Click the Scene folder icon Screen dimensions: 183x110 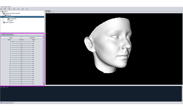coord(3,11)
